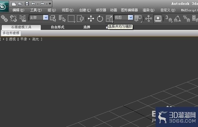Screen dimensions: 198x127
Task: Click the Unlink Selection broken chain icon
Action: click(x=13, y=19)
